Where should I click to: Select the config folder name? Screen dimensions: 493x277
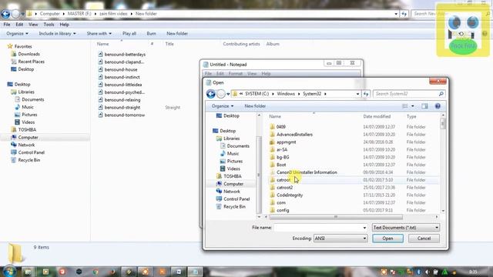click(283, 210)
